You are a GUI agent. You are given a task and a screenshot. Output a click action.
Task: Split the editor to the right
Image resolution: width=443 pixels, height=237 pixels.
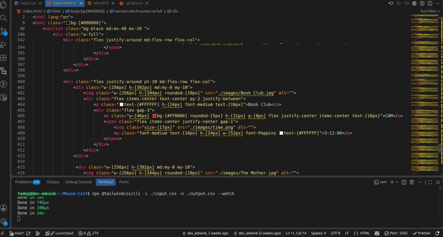pos(430,3)
